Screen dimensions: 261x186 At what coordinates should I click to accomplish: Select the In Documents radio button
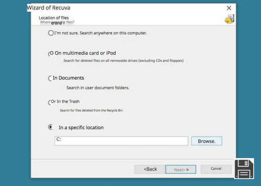(x=50, y=78)
